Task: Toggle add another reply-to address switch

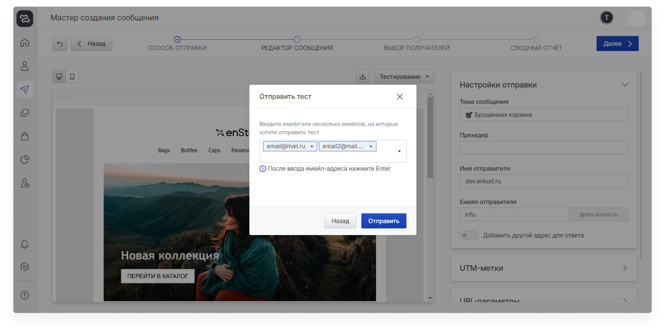Action: coord(469,235)
